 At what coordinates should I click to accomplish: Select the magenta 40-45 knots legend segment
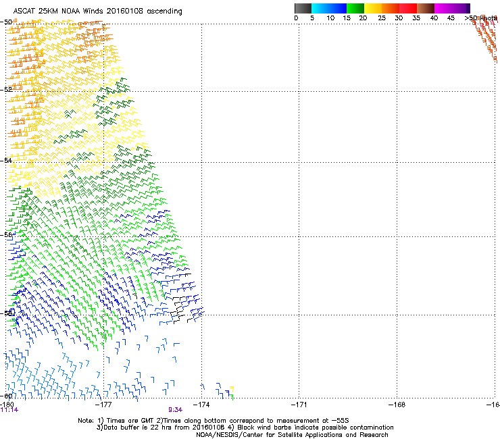pos(443,8)
